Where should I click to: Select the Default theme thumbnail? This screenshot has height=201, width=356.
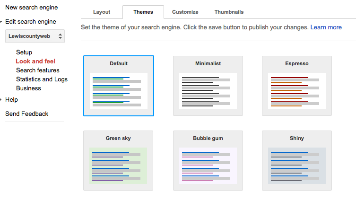click(x=119, y=86)
